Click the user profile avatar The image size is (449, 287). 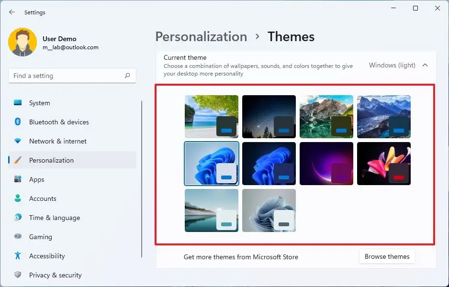click(x=22, y=42)
